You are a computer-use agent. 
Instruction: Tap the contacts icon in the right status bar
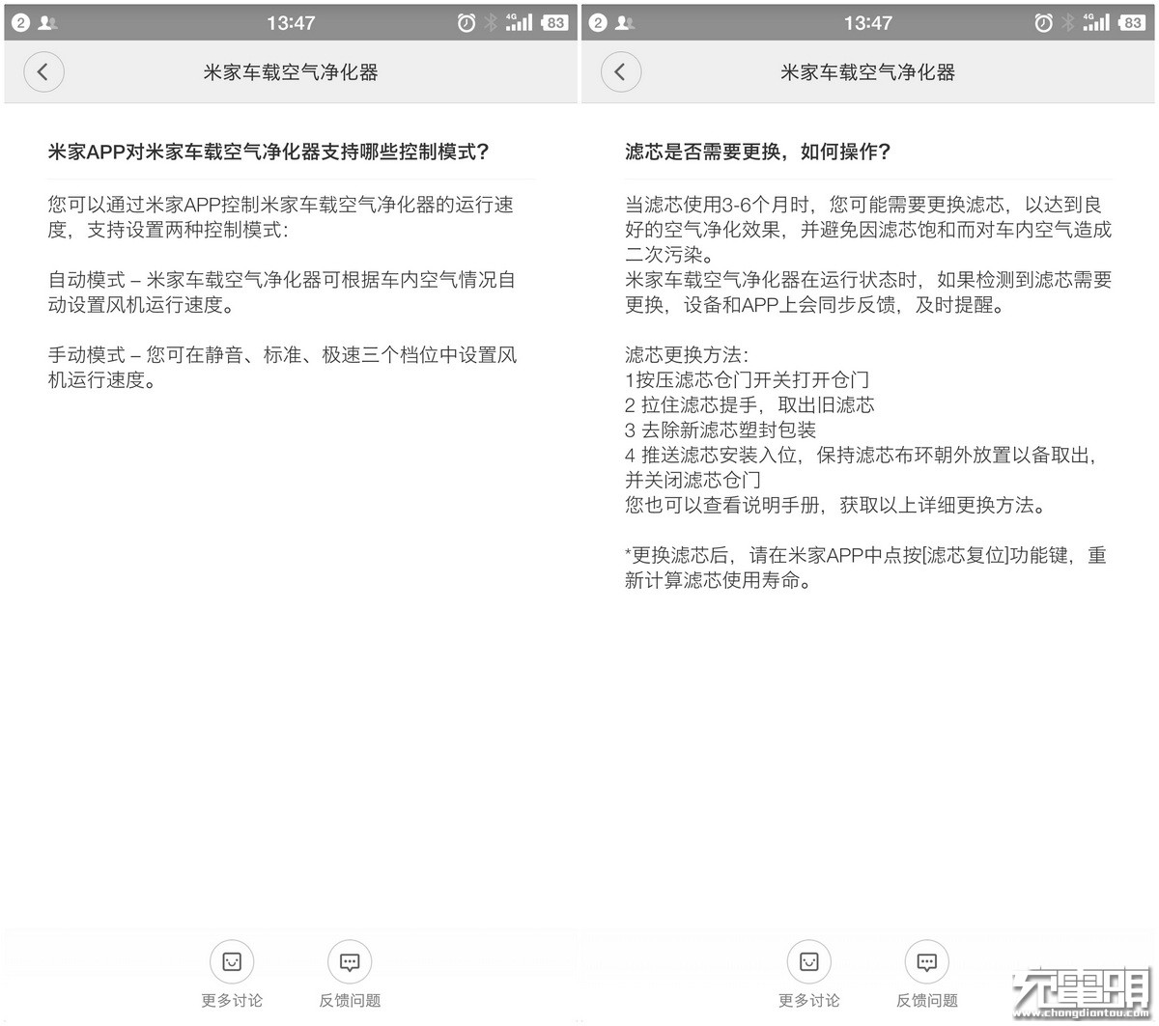tap(624, 23)
